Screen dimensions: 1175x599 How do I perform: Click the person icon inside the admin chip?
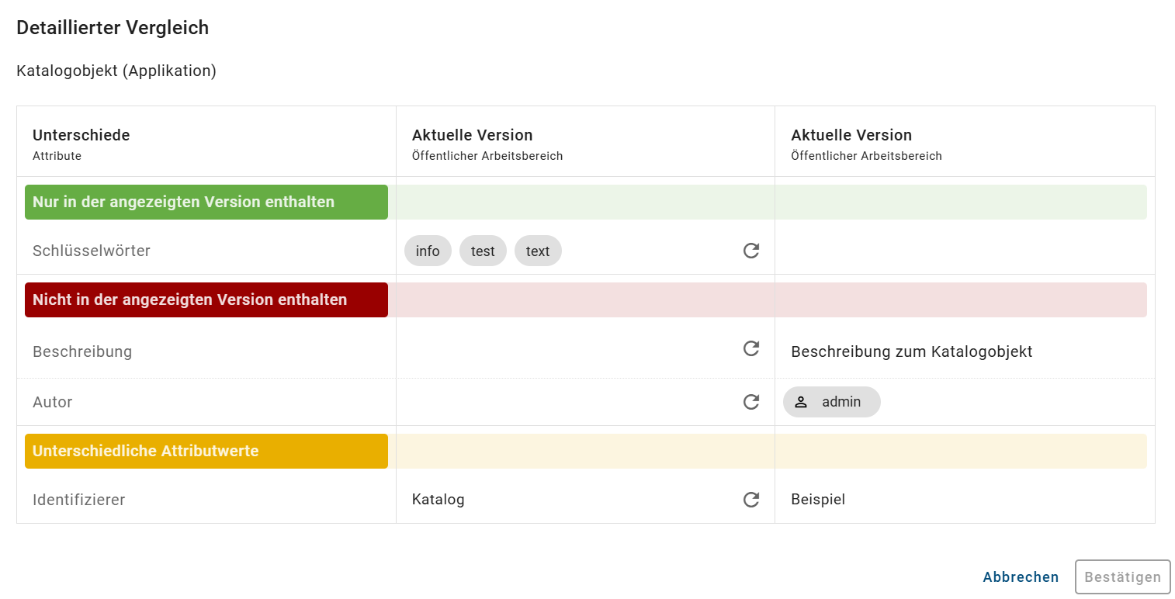[800, 402]
